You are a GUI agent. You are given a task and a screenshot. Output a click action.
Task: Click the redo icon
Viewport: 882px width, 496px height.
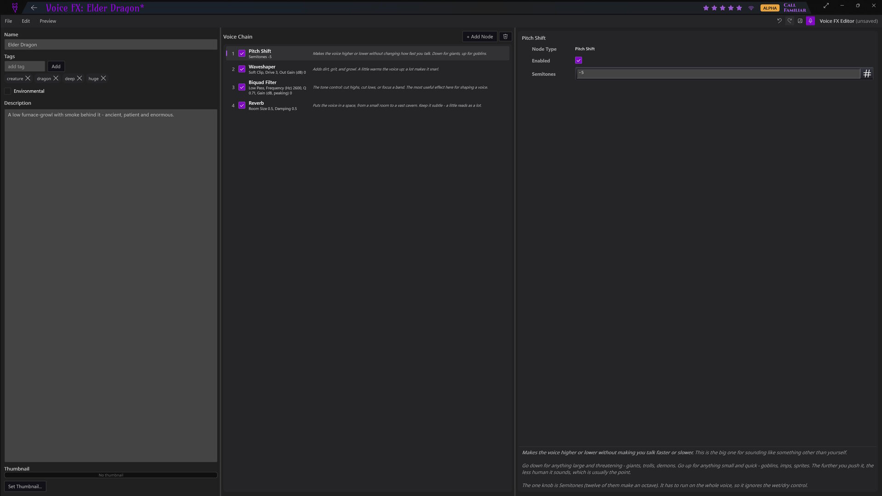click(x=790, y=21)
